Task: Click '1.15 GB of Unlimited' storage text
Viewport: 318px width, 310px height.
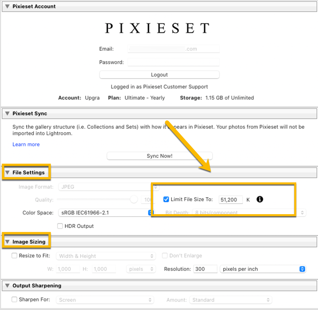Action: (x=229, y=98)
